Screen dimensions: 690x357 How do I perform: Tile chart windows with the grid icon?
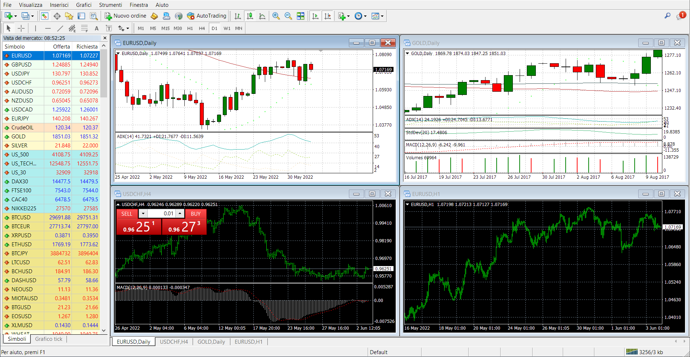pos(301,16)
